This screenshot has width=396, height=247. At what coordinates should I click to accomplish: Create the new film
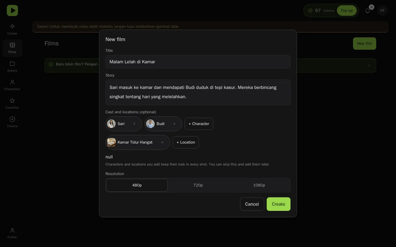click(278, 204)
